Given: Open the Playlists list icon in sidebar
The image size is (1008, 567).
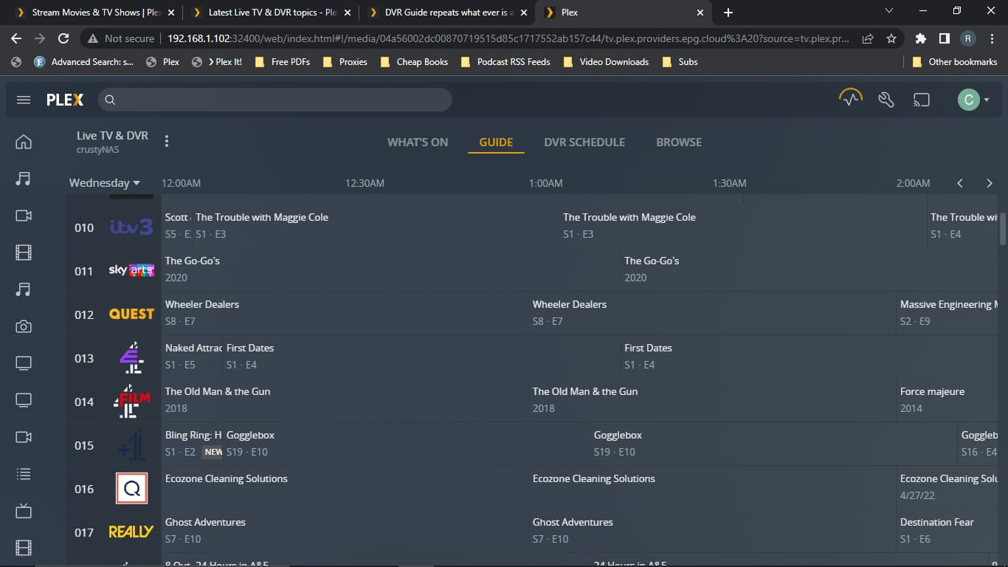Looking at the screenshot, I should coord(24,474).
